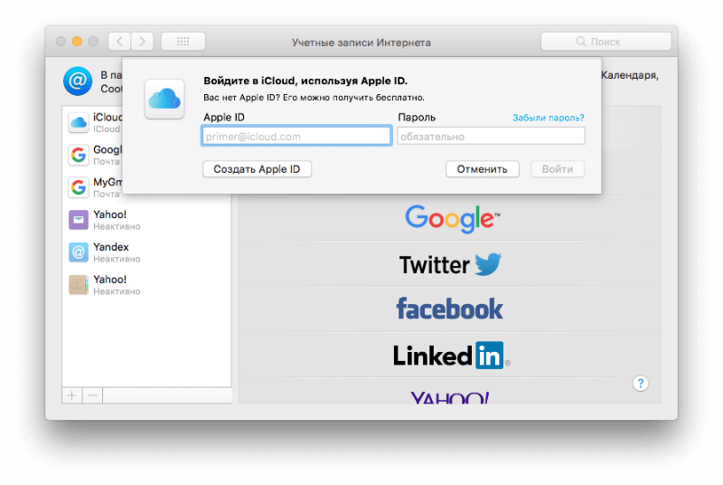Screen dimensions: 723x485
Task: Select the Yahoo! label beside mail icon
Action: [109, 214]
